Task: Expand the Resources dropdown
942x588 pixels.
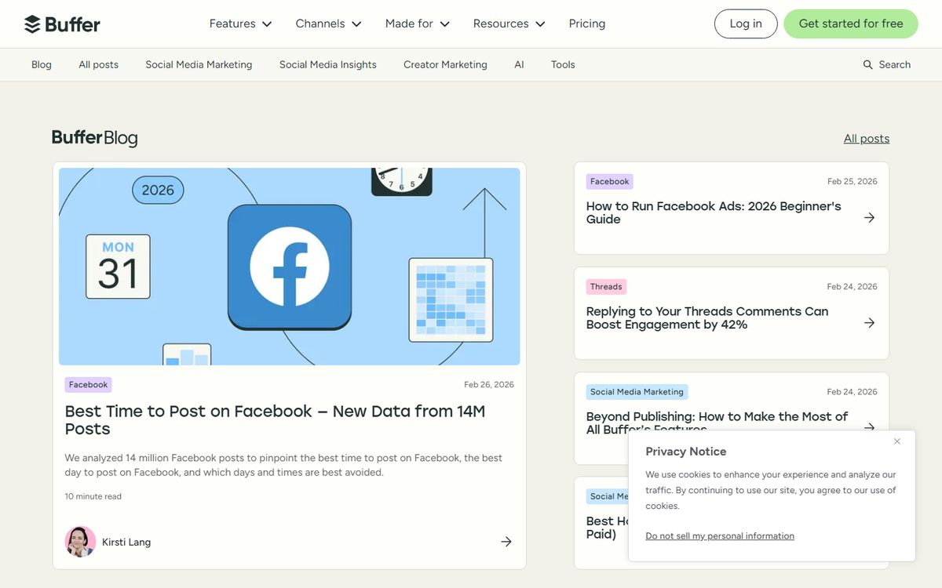Action: click(509, 24)
